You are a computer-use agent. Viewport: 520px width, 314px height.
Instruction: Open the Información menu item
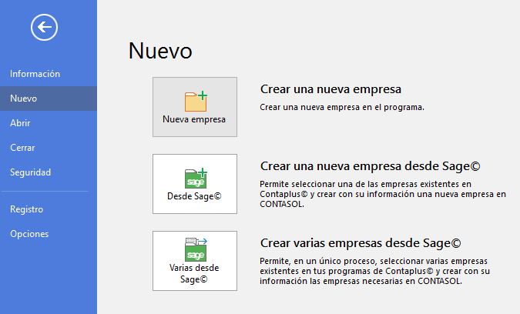49,74
